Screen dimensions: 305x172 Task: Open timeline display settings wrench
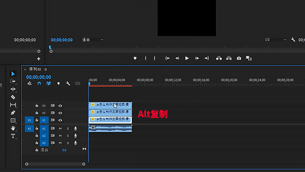[68, 83]
